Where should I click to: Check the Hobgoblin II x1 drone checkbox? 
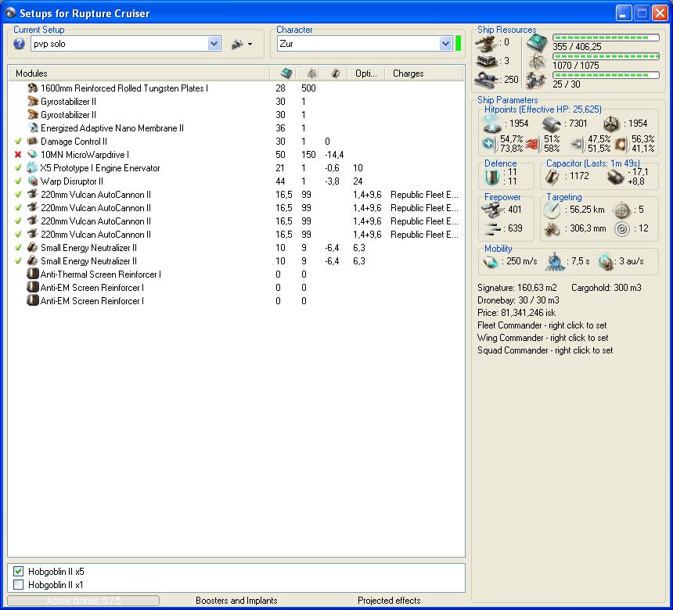click(18, 585)
